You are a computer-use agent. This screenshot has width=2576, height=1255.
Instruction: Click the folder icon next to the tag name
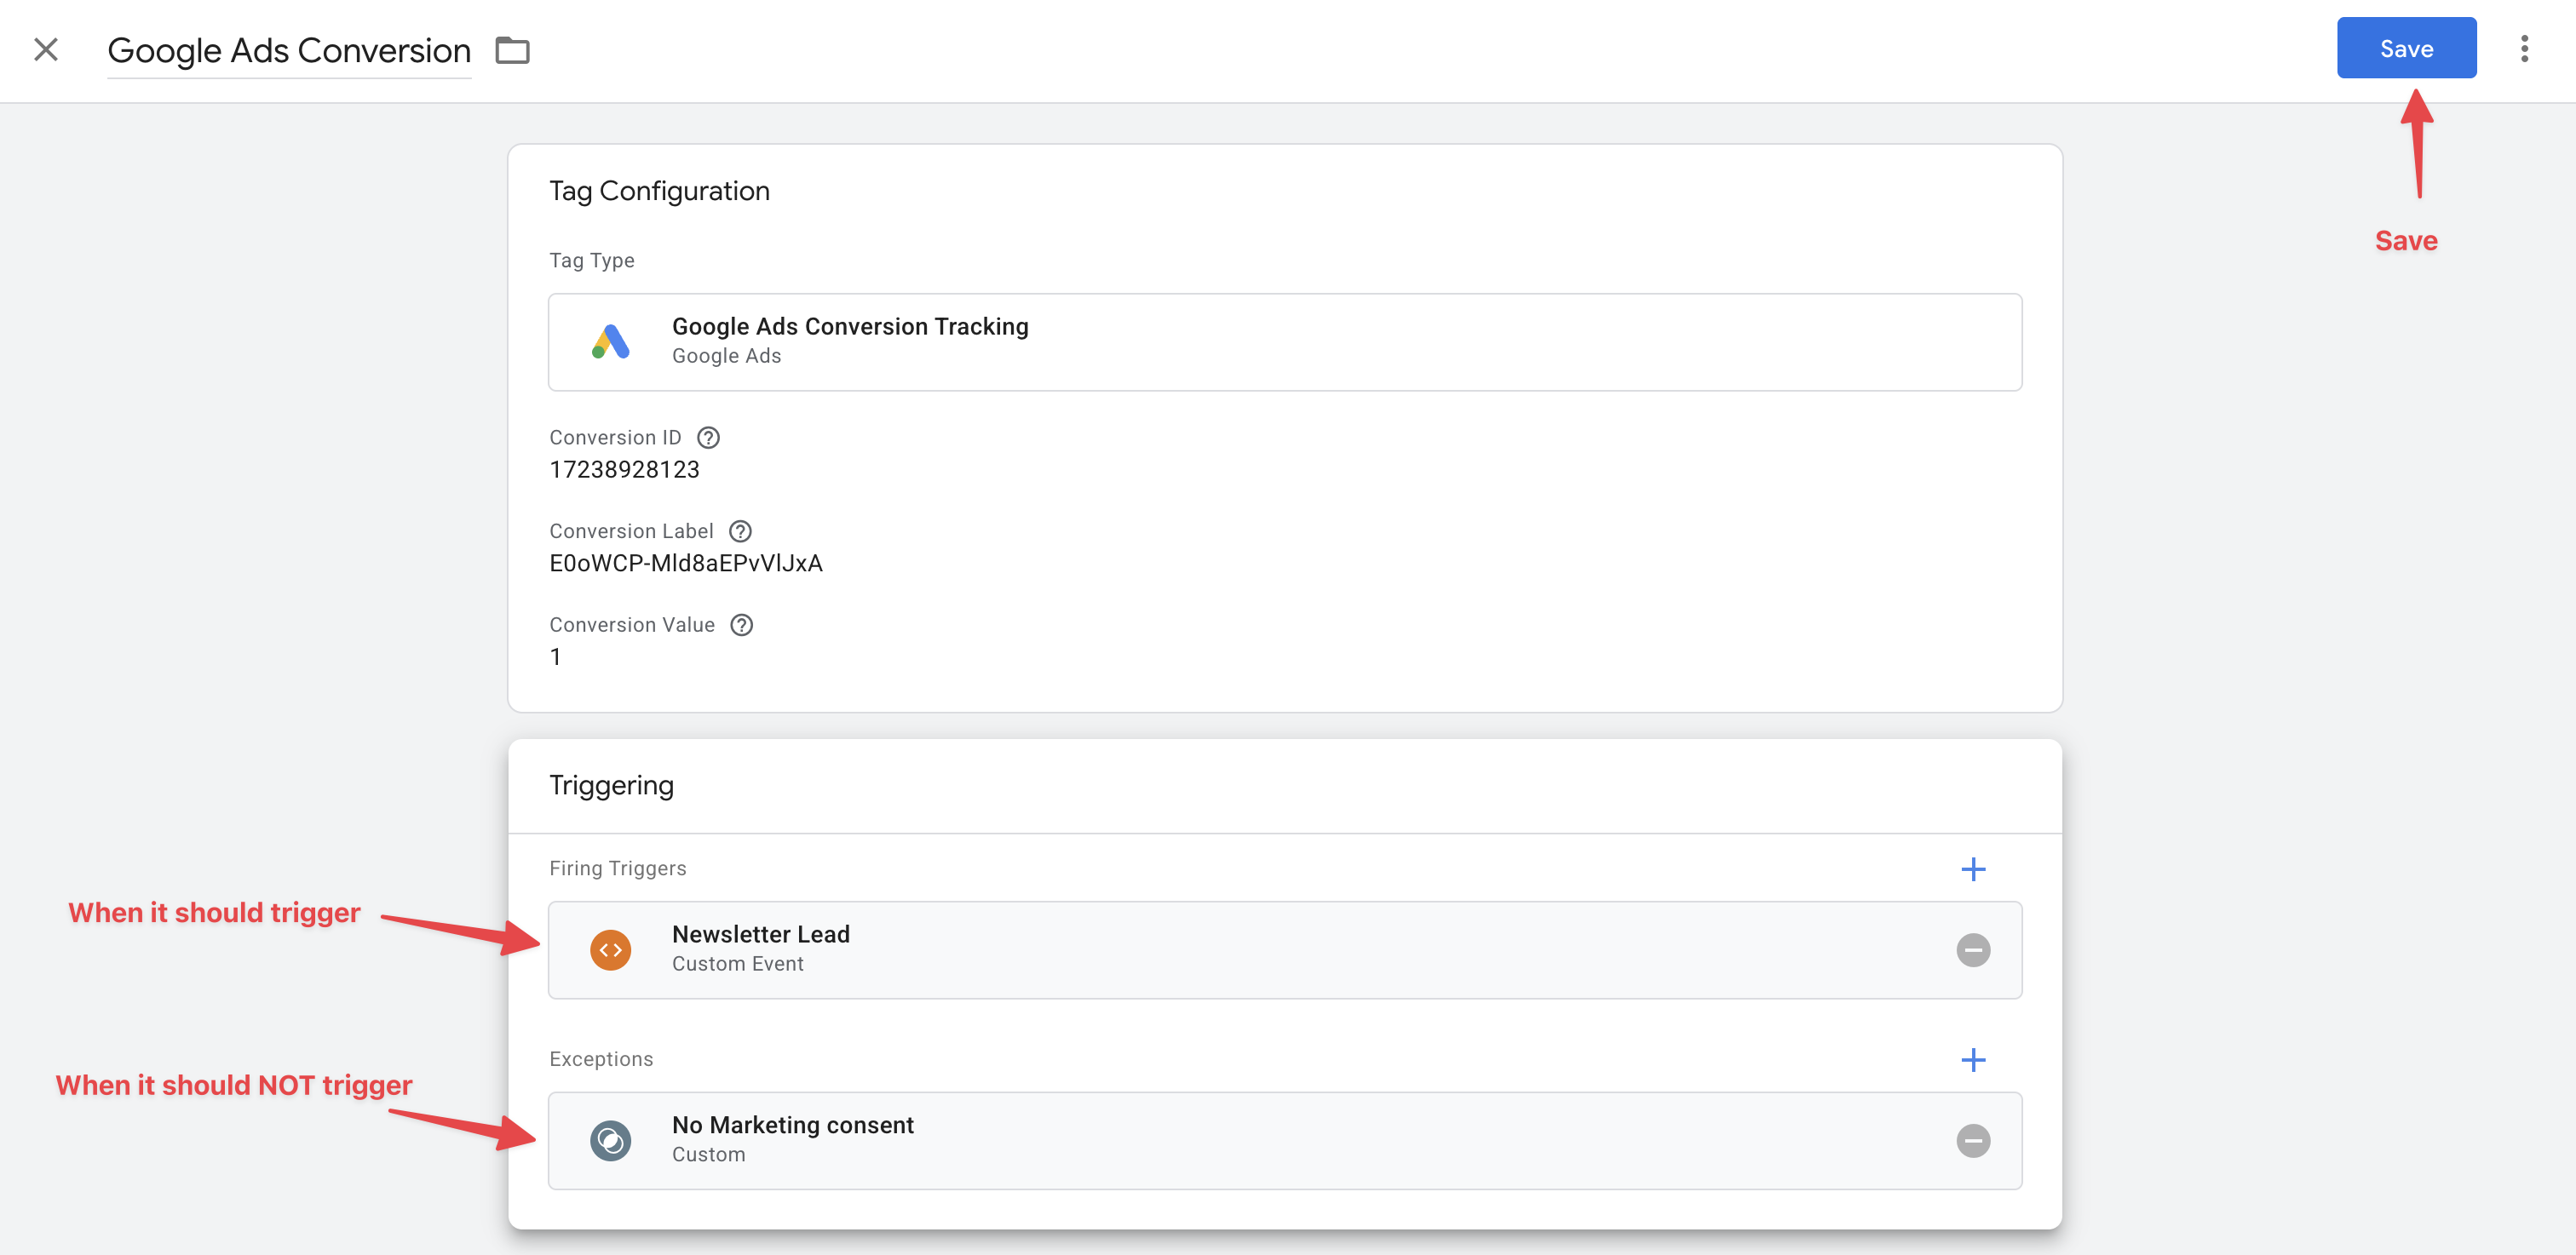512,50
